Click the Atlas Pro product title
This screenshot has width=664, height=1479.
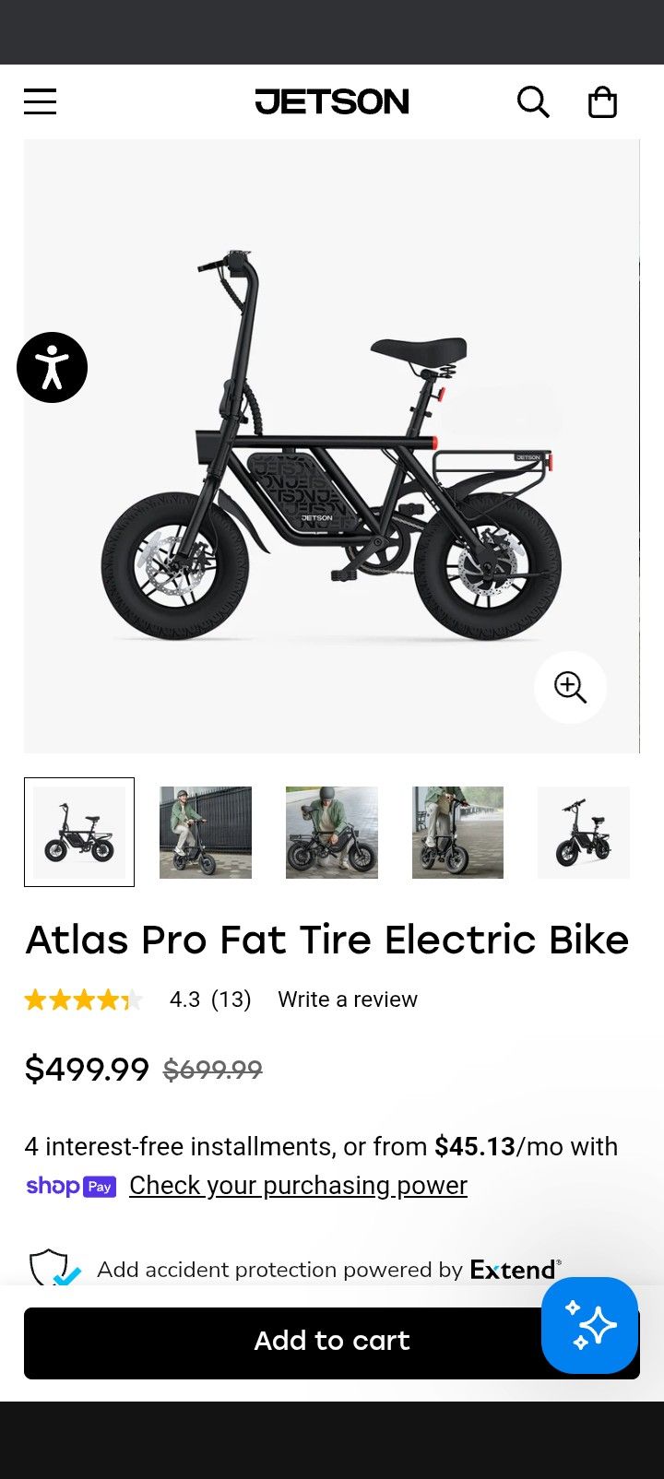click(x=327, y=939)
